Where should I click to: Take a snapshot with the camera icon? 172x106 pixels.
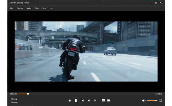coord(103,100)
